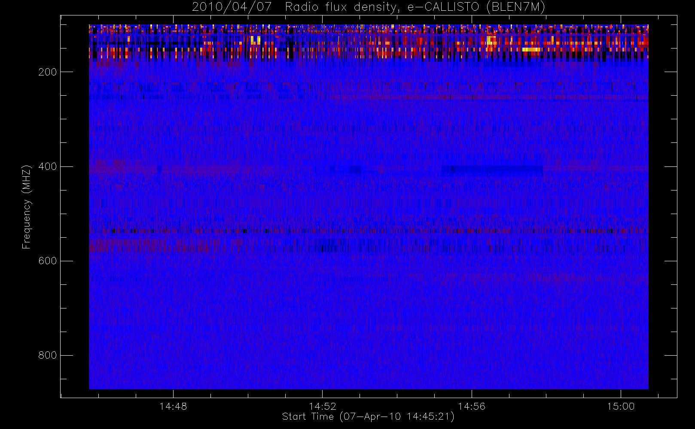Image resolution: width=695 pixels, height=429 pixels.
Task: Click the 15:00 time tick label
Action: tap(621, 406)
